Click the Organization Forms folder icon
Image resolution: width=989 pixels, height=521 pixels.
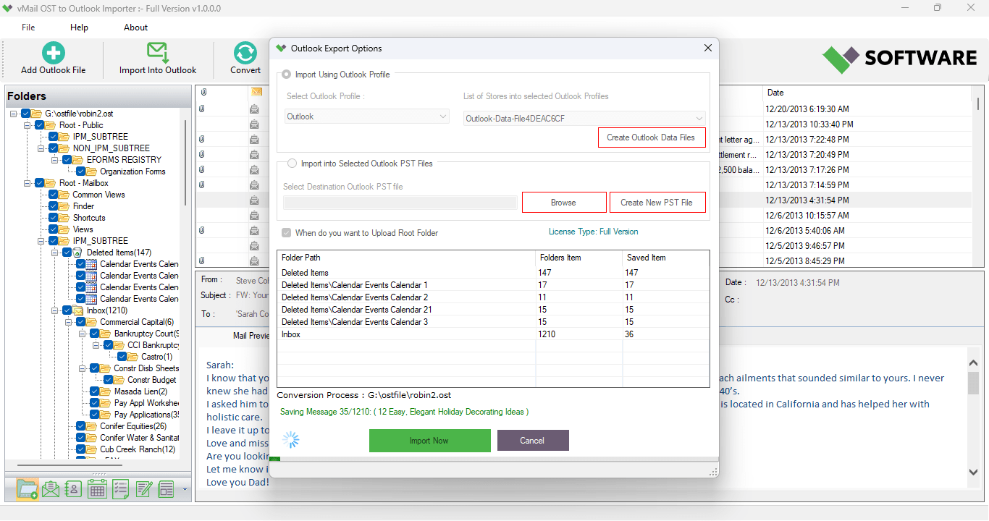coord(92,171)
